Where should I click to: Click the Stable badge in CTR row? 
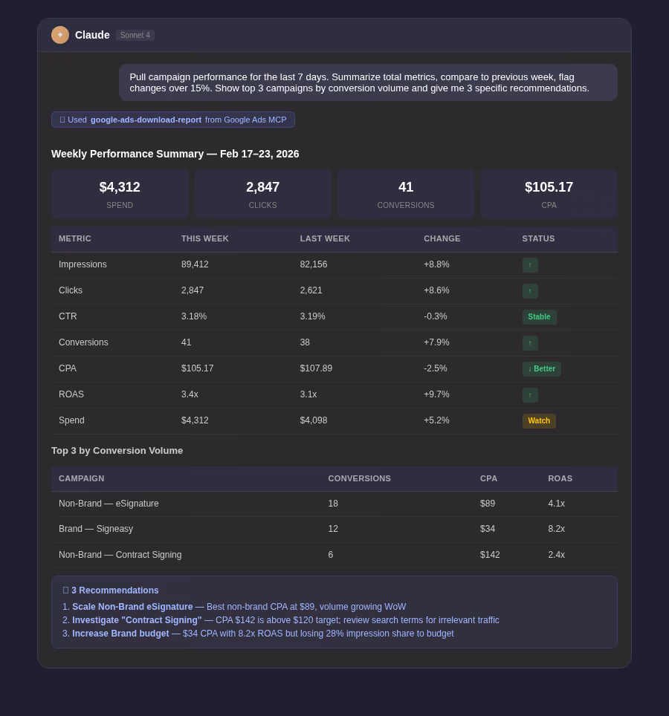(x=539, y=317)
